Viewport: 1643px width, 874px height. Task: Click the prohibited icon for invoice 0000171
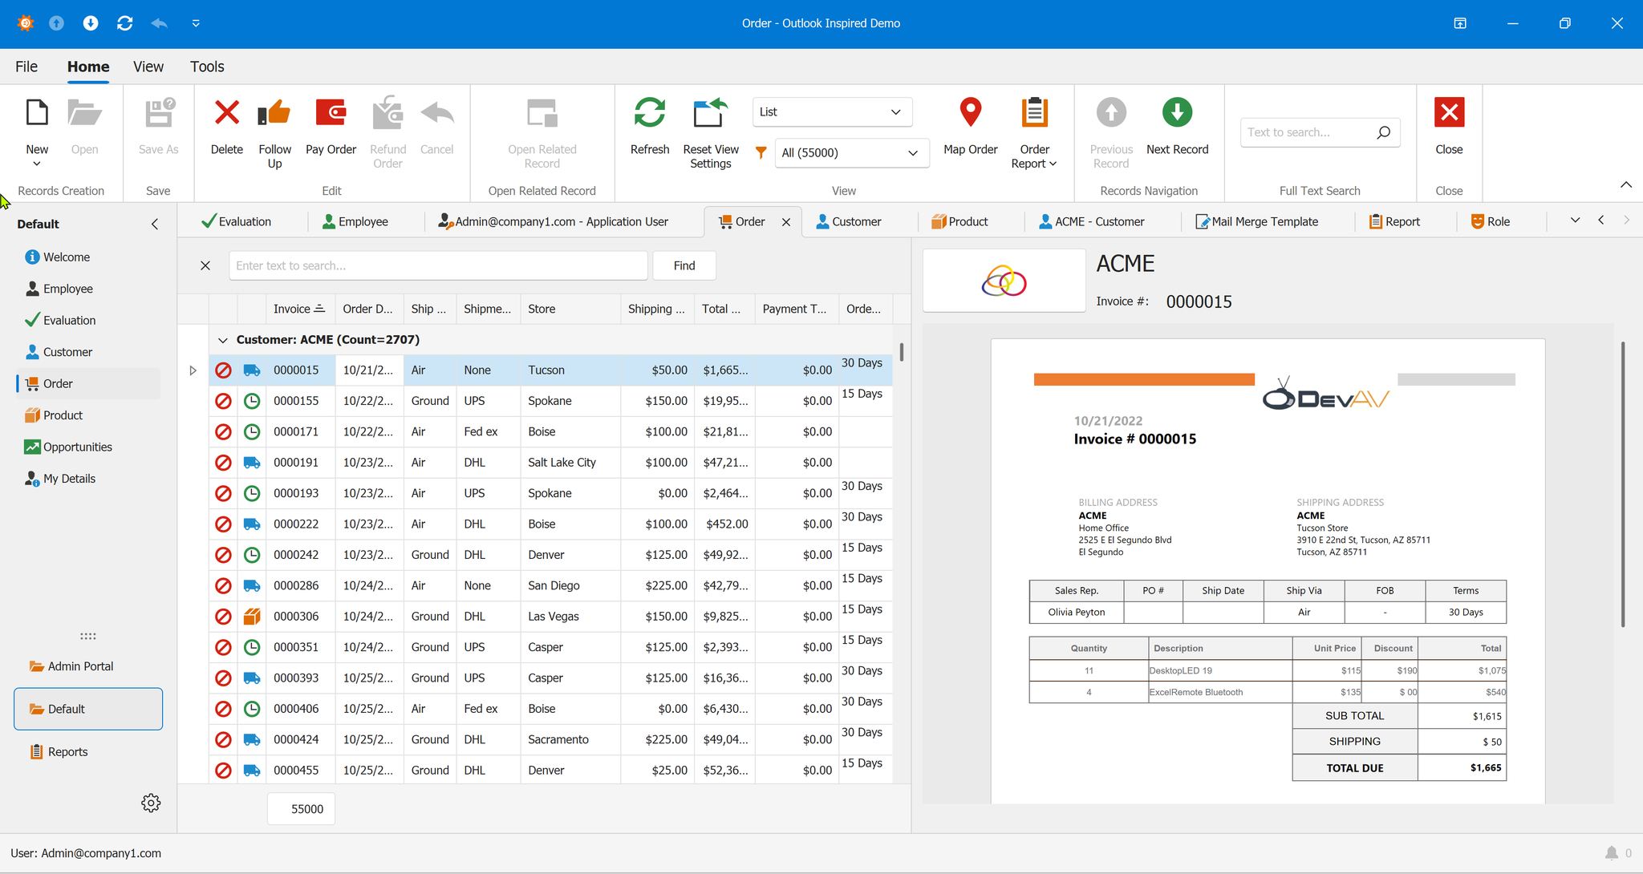click(223, 431)
